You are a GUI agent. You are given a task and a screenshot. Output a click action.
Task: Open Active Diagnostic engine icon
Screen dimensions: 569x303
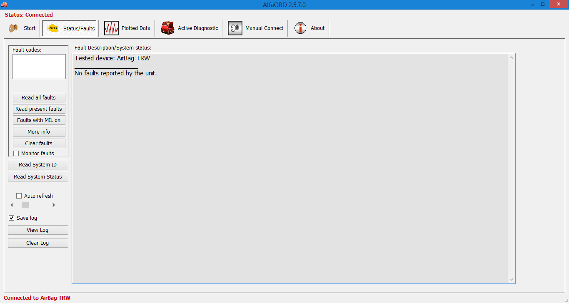tap(167, 28)
